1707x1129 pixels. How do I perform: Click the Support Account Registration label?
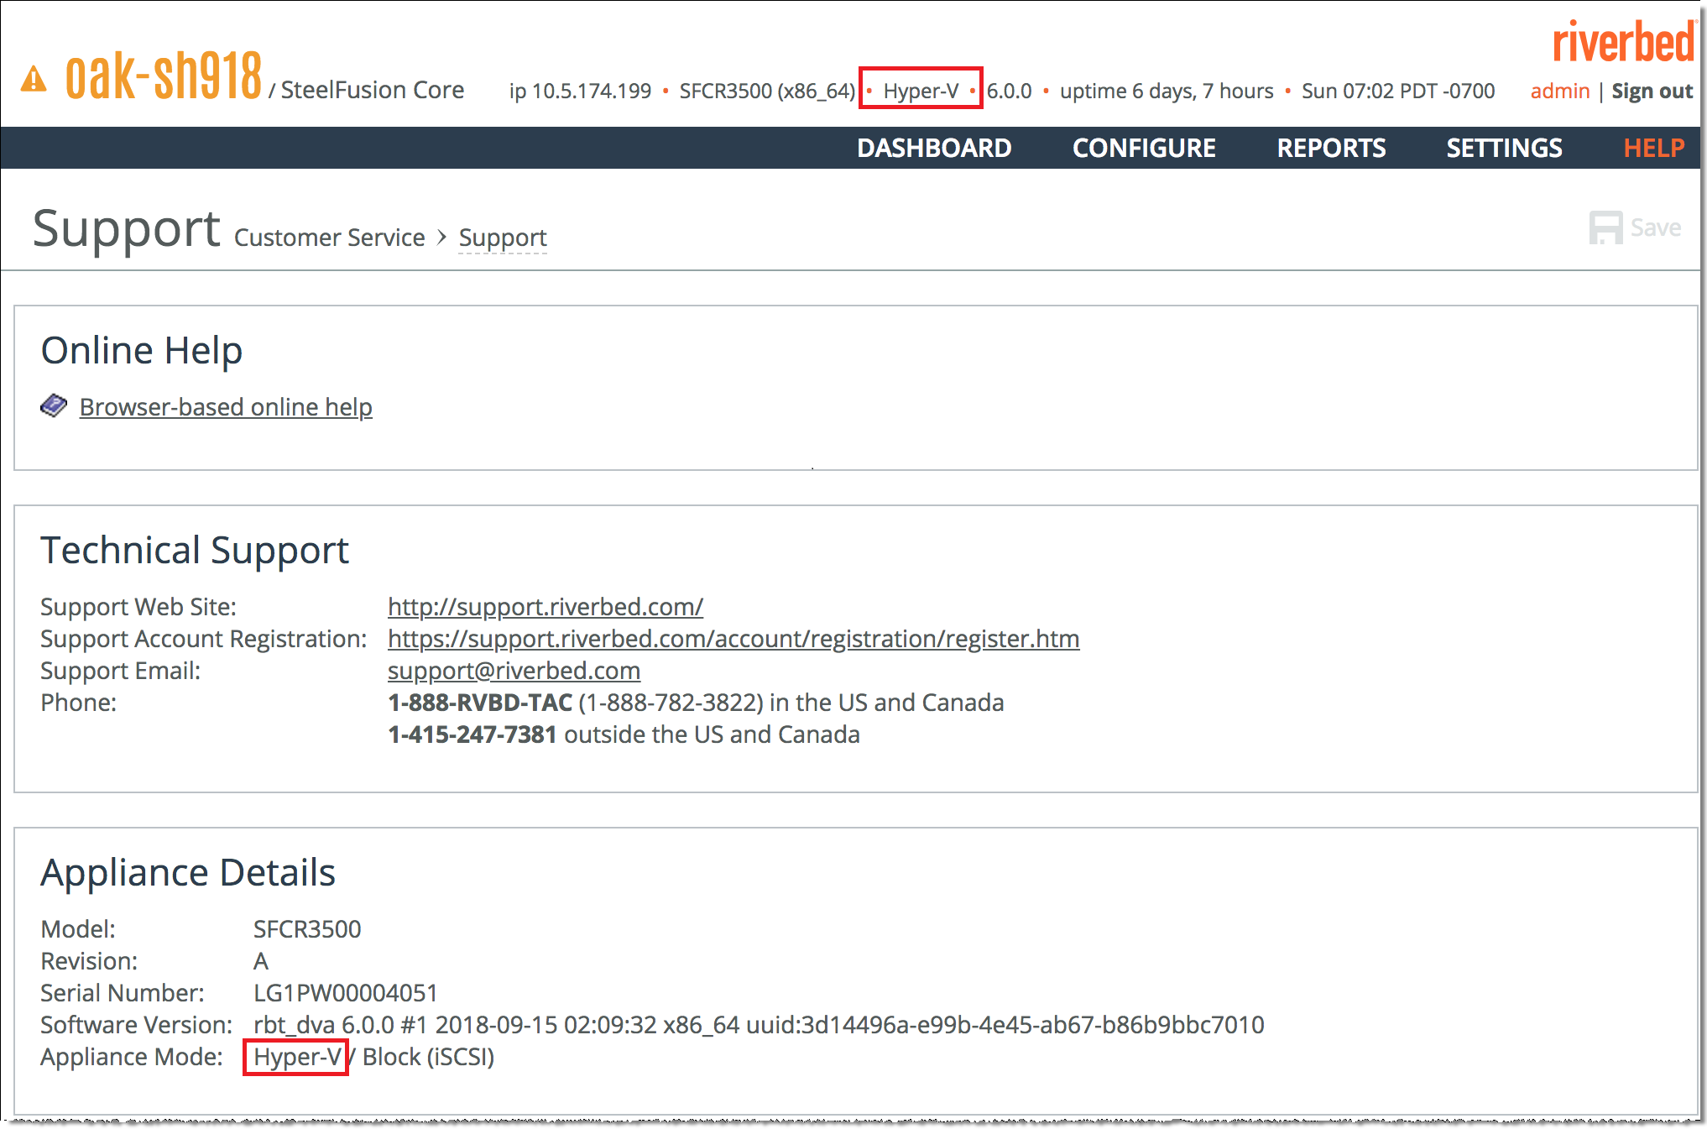click(x=204, y=638)
